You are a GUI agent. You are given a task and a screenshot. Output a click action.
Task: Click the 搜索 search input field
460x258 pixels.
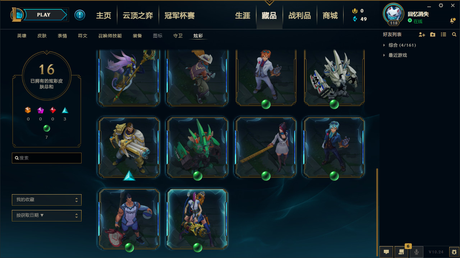47,158
